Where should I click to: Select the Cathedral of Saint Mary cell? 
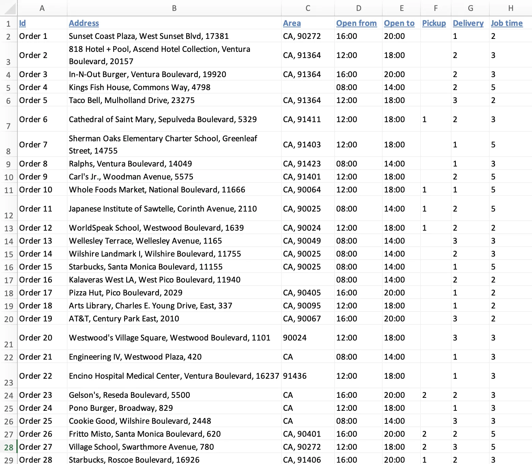[174, 119]
